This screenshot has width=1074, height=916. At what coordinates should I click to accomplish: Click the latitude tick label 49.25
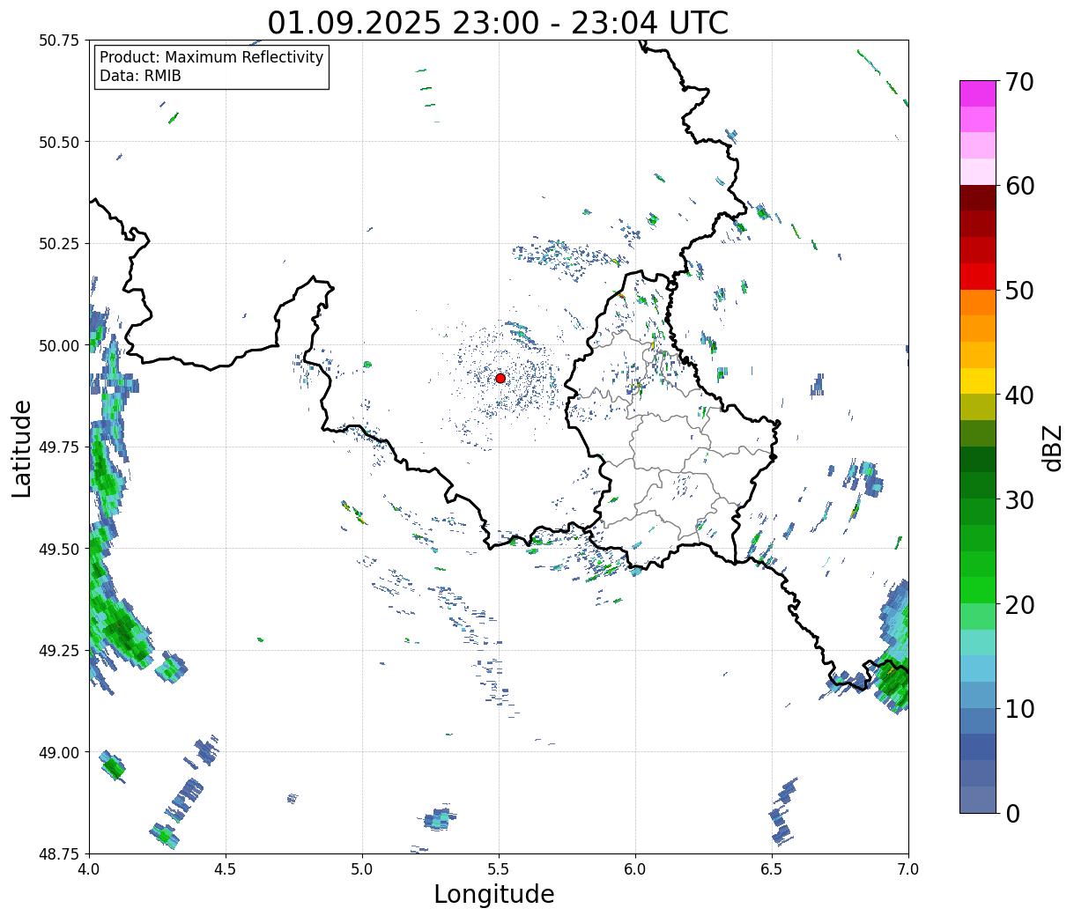point(60,651)
